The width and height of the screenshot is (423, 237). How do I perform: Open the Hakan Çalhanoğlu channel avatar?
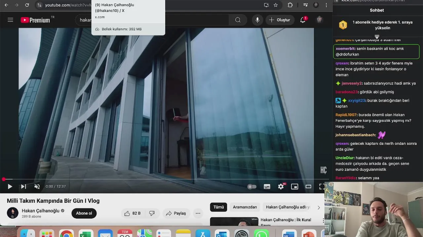13,213
